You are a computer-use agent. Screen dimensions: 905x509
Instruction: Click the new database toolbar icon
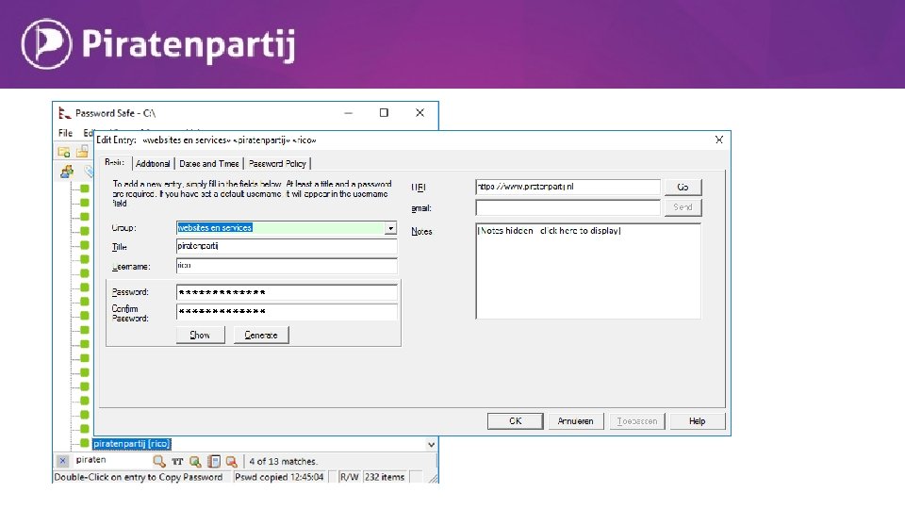coord(63,152)
